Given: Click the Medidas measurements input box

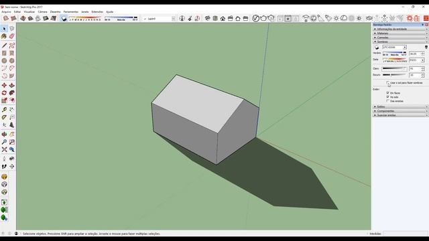Looking at the screenshot, I should (x=405, y=234).
